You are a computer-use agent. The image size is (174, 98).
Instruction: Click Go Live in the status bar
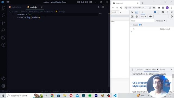tap(94, 91)
